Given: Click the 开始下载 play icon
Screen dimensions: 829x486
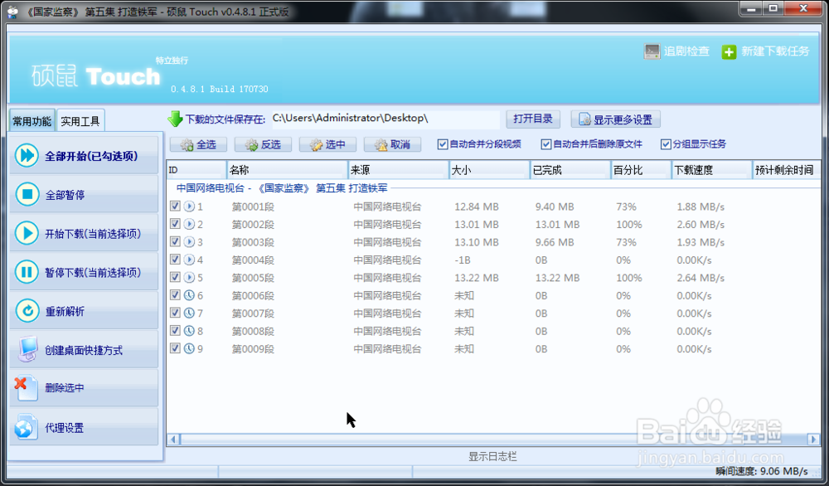Looking at the screenshot, I should 27,233.
